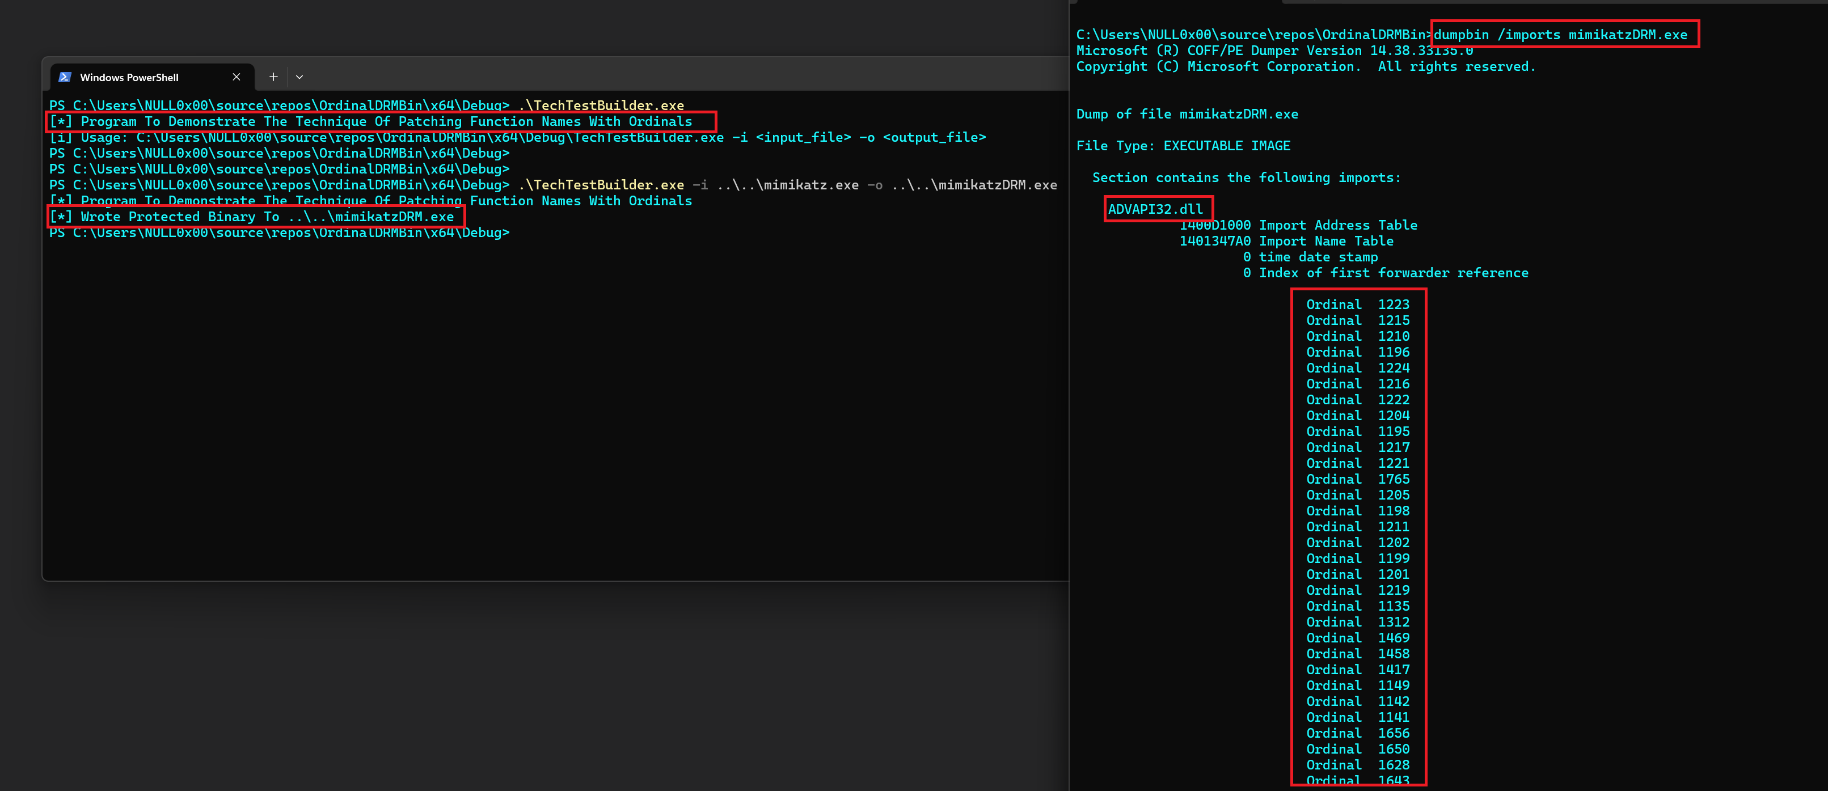Screen dimensions: 1828x791
Task: Expand the new tab profile dropdown
Action: click(299, 77)
